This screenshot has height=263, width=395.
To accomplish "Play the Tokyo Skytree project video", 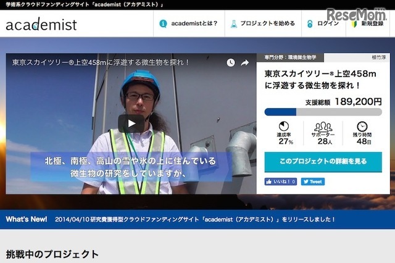I will (x=131, y=123).
